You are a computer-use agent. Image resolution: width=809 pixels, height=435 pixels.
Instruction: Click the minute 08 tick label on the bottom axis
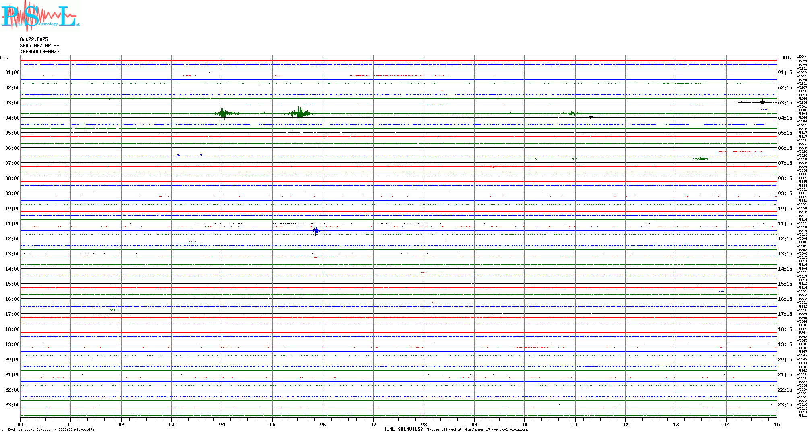coord(424,424)
